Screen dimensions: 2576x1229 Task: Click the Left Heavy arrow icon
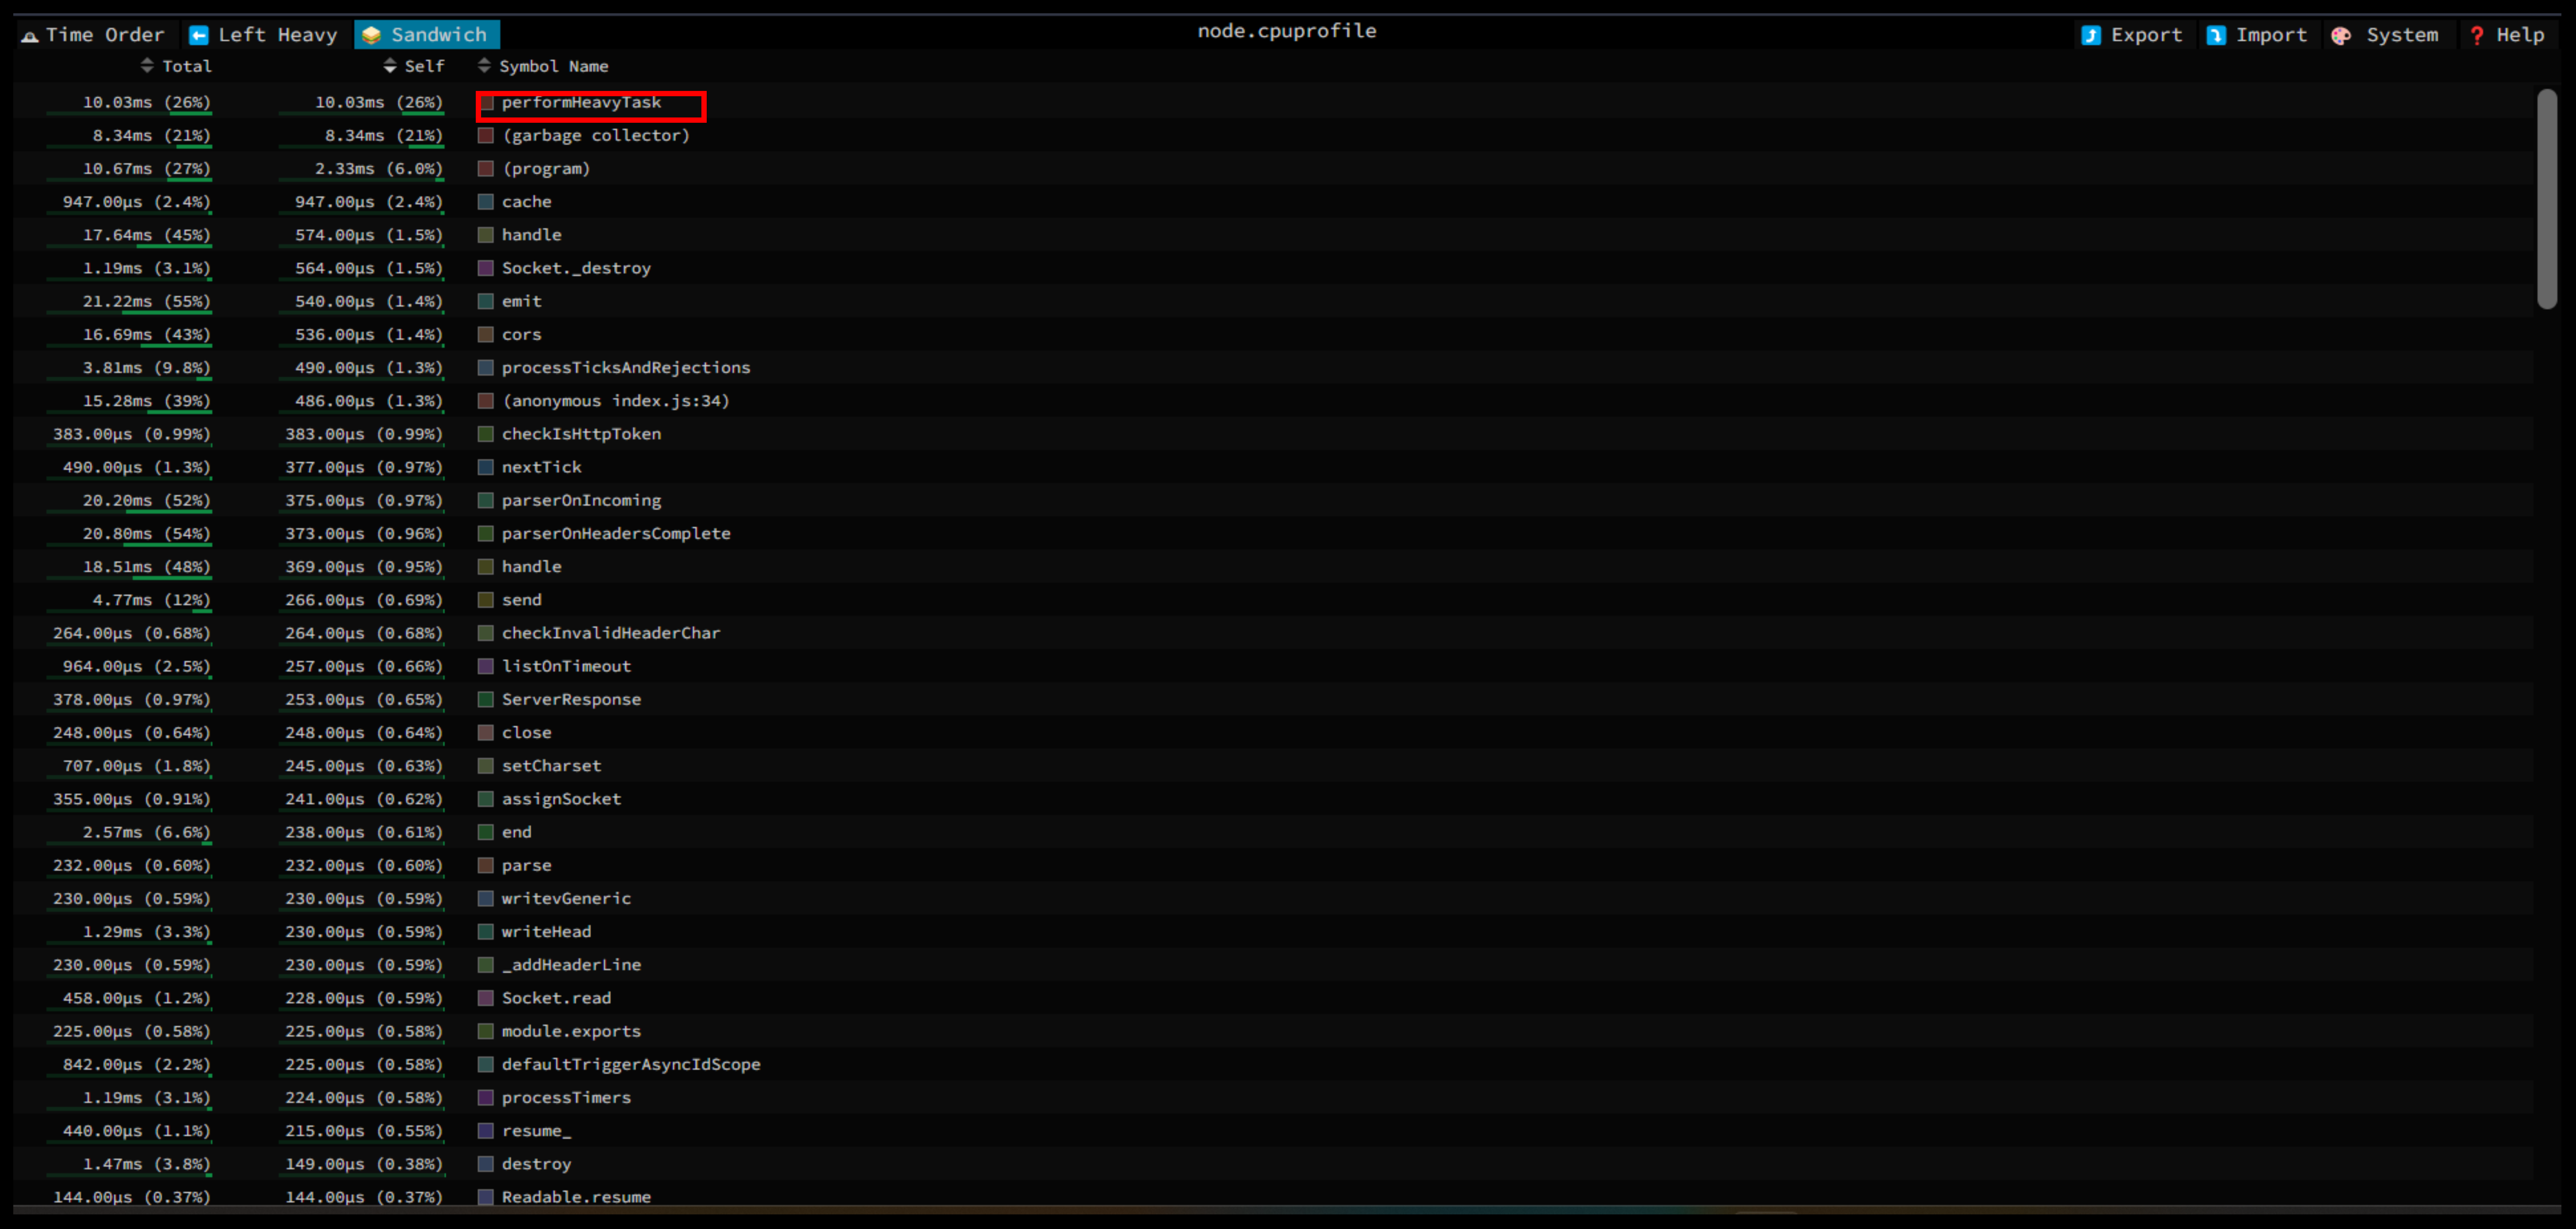pos(199,35)
